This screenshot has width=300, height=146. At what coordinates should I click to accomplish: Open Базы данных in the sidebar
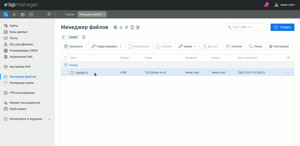(18, 32)
